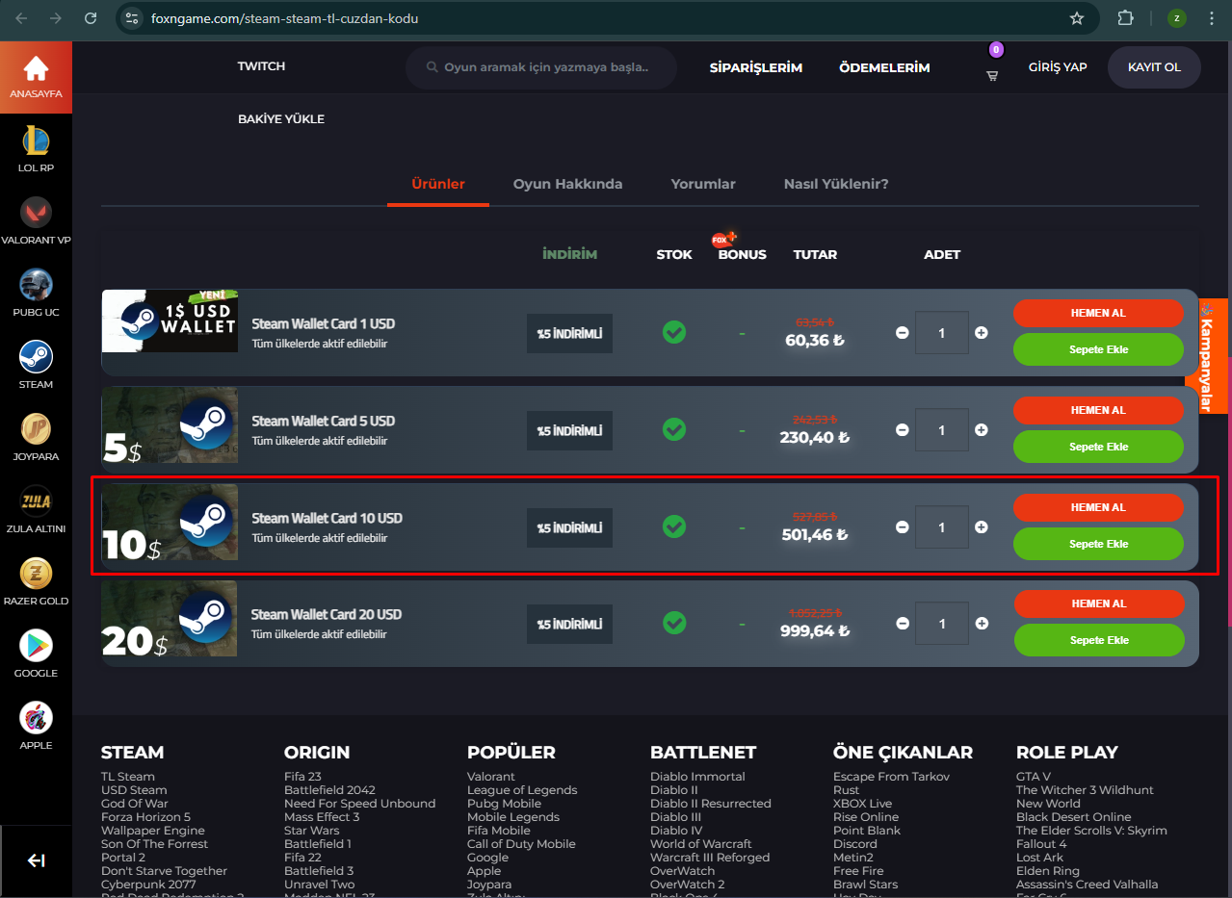Go forward in browser
1232x898 pixels.
[56, 18]
